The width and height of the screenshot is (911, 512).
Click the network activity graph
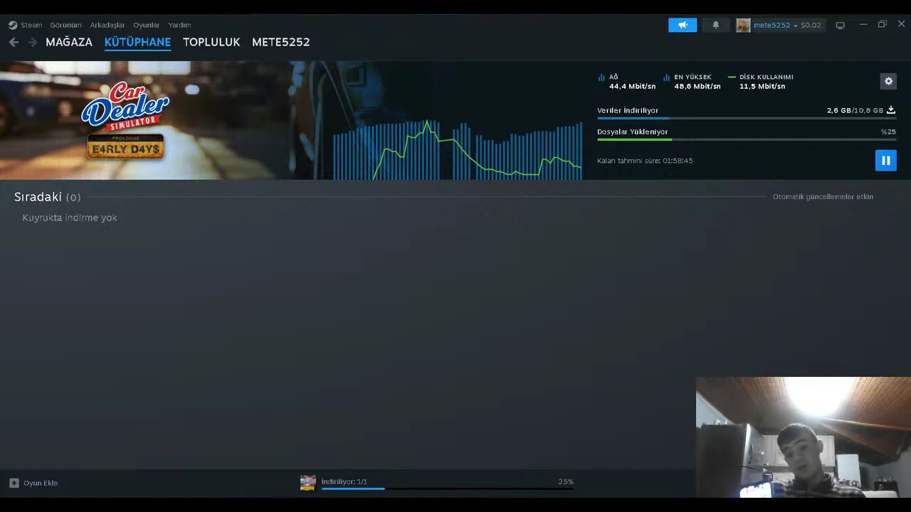tap(458, 149)
